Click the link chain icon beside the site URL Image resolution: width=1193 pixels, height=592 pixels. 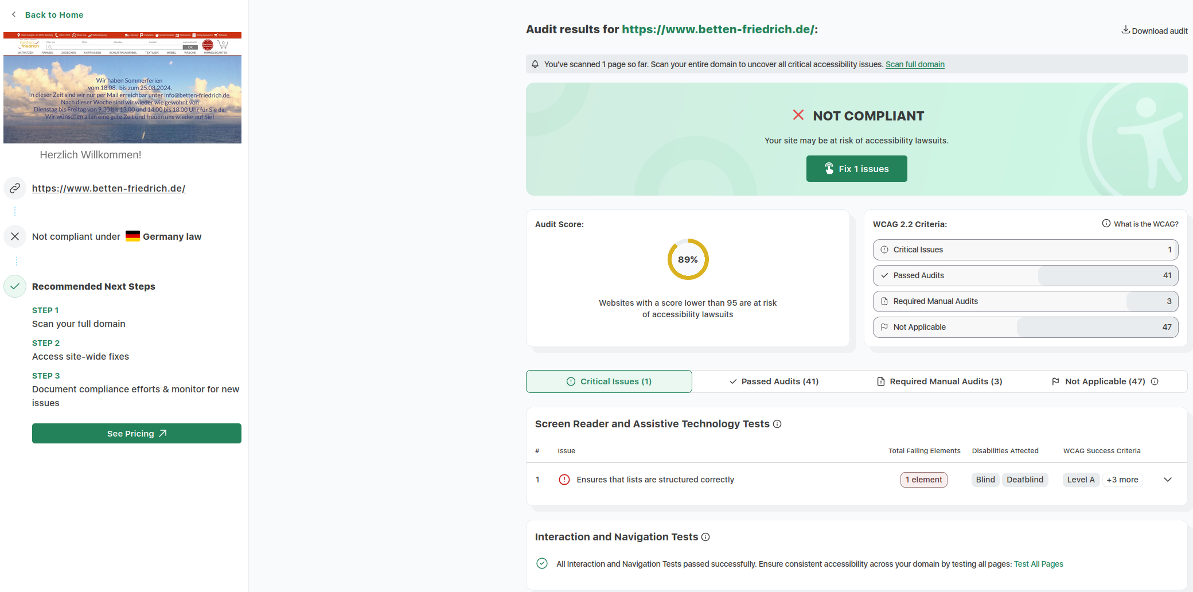[15, 188]
